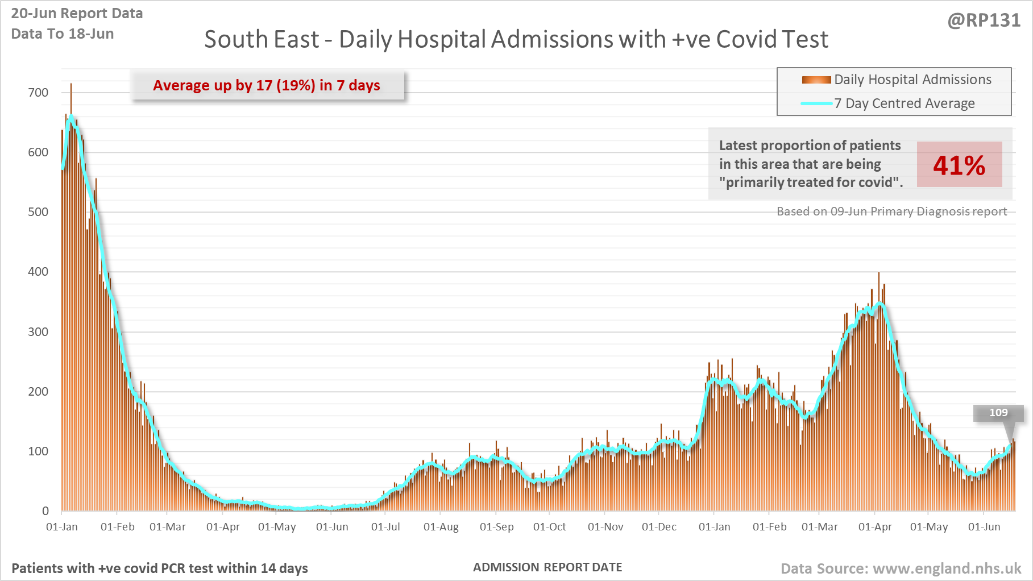Image resolution: width=1033 pixels, height=581 pixels.
Task: Click the 400 y-axis value label
Action: click(38, 272)
